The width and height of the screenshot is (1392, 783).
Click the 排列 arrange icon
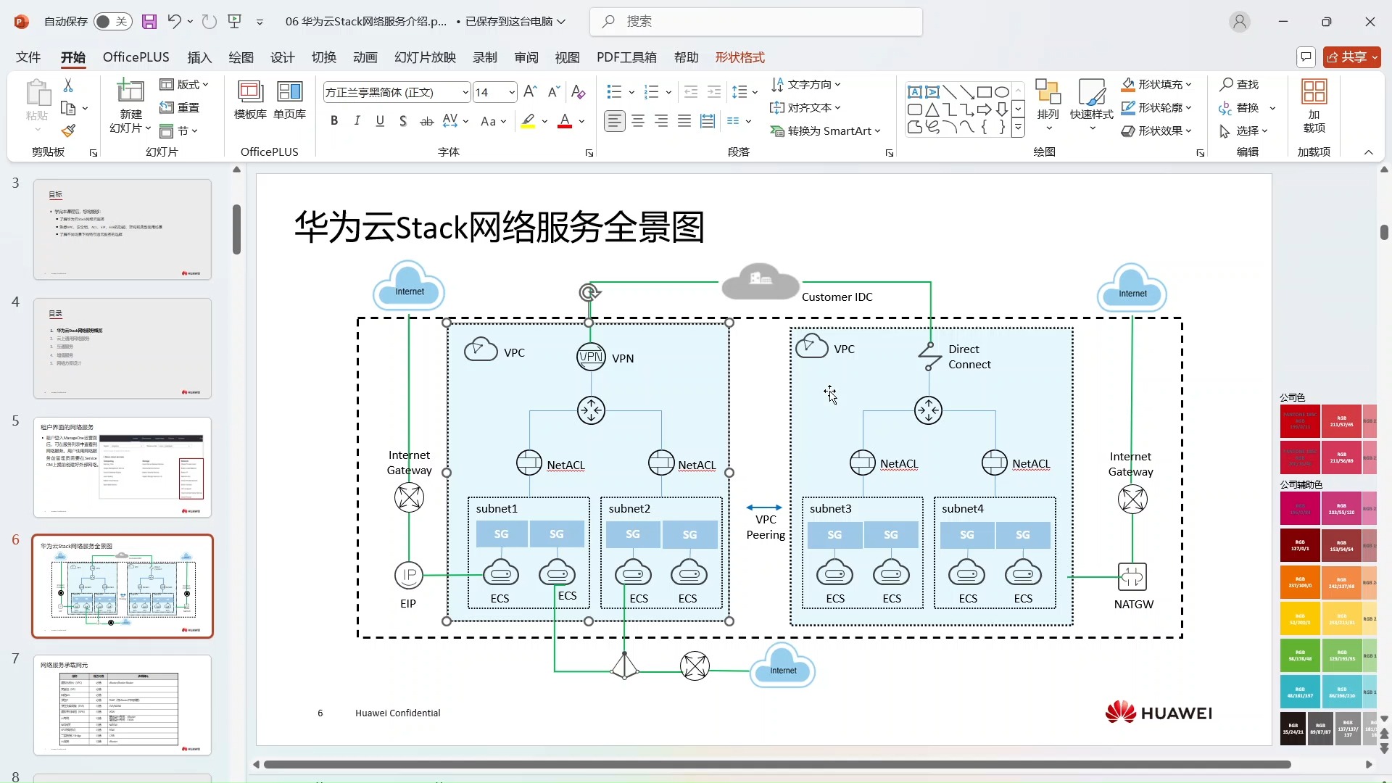[1048, 105]
